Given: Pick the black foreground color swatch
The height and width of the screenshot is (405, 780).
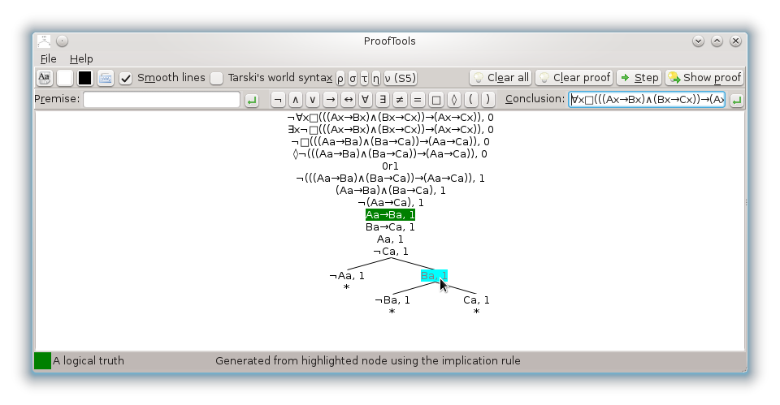Looking at the screenshot, I should coord(85,78).
